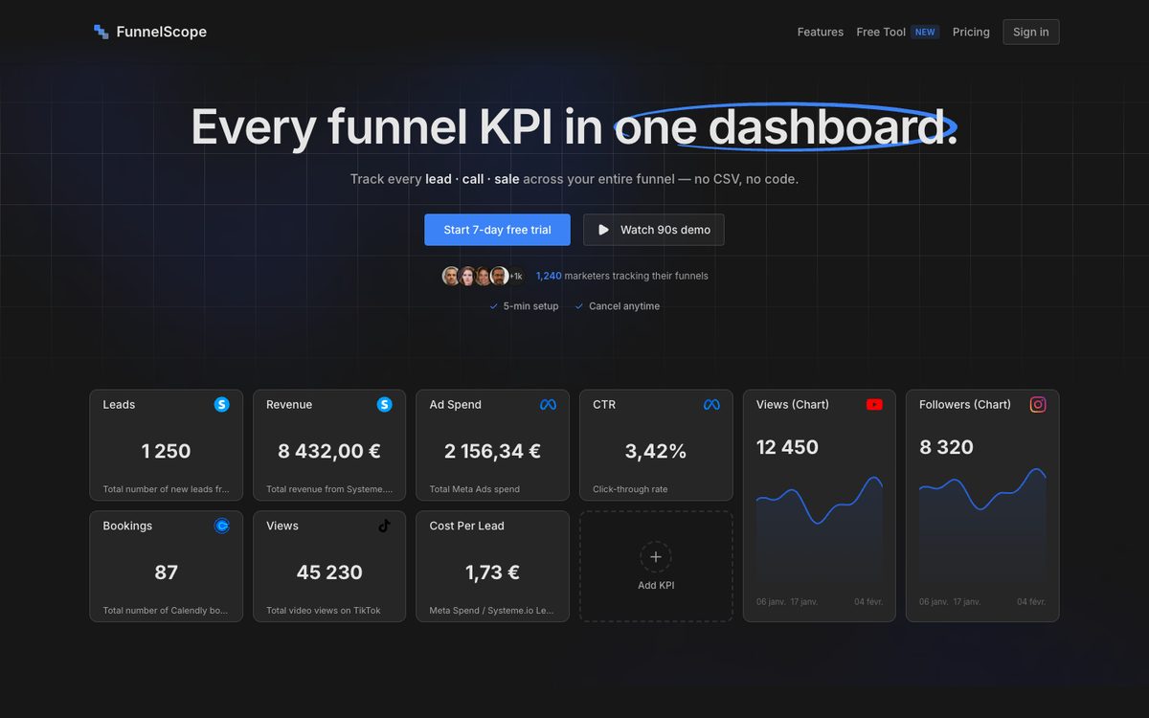Click the TikTok Views value 45 230
1149x718 pixels.
[329, 572]
